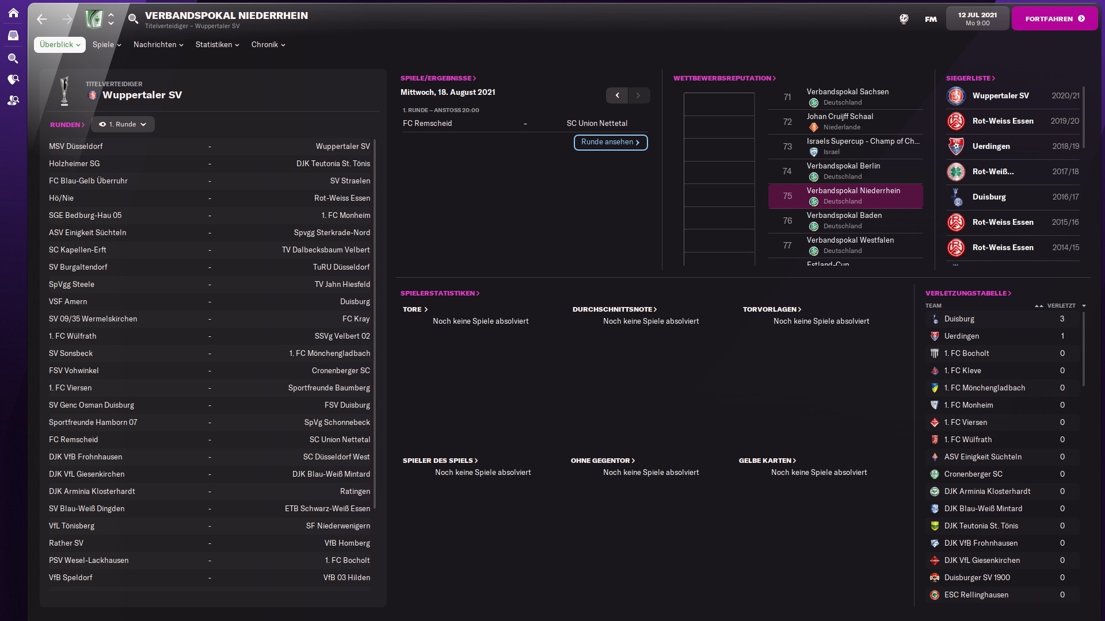Open DURCHSCHNITTSNOTE statistics link
Image resolution: width=1105 pixels, height=621 pixels.
click(x=614, y=309)
